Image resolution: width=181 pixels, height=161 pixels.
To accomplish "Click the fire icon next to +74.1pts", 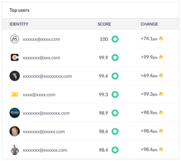I will (x=161, y=38).
